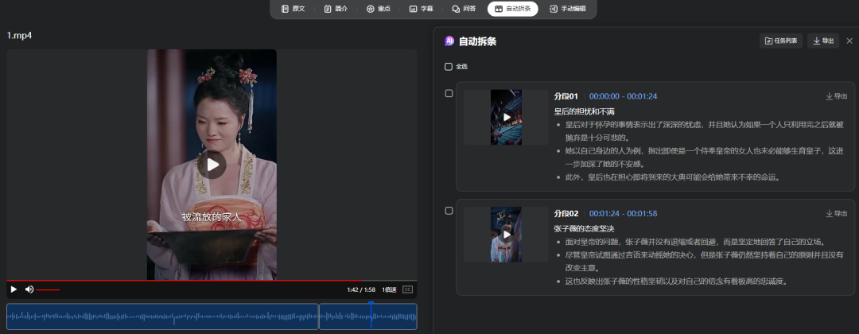Click the large play overlay on video
859x334 pixels.
click(x=212, y=165)
